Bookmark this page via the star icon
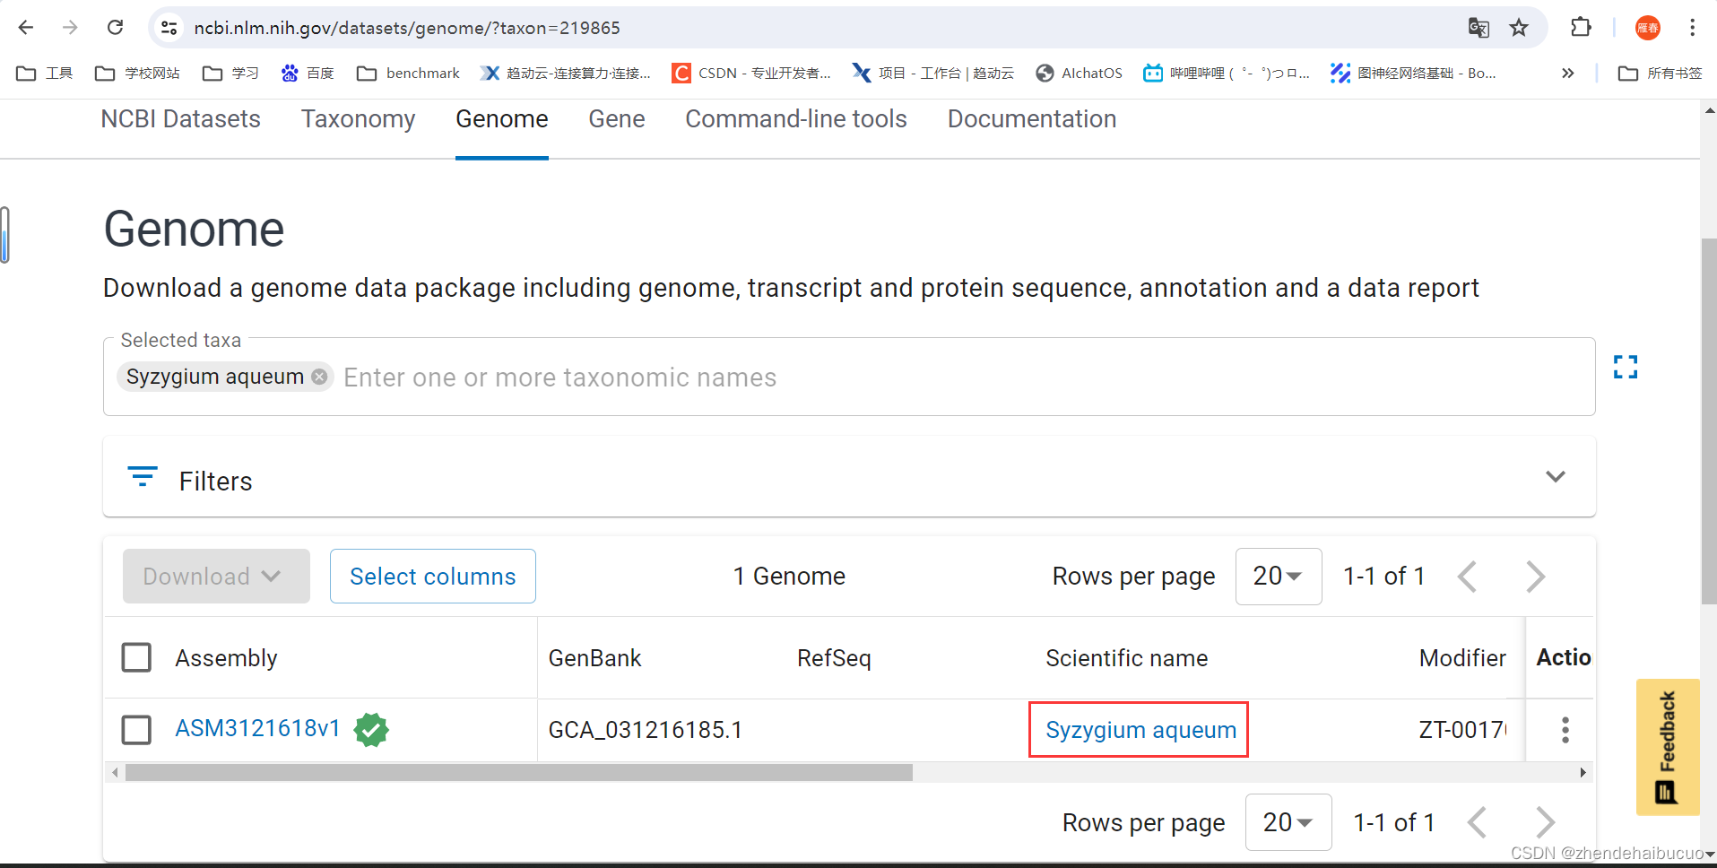Screen dimensions: 1717x868 [1520, 28]
